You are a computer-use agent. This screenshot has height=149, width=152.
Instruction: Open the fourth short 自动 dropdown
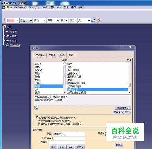coord(67,21)
